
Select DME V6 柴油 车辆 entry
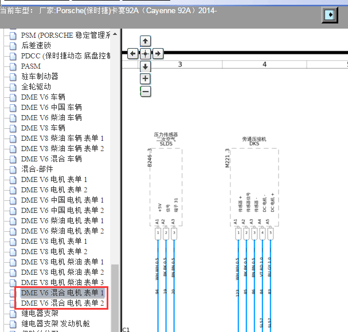point(51,118)
